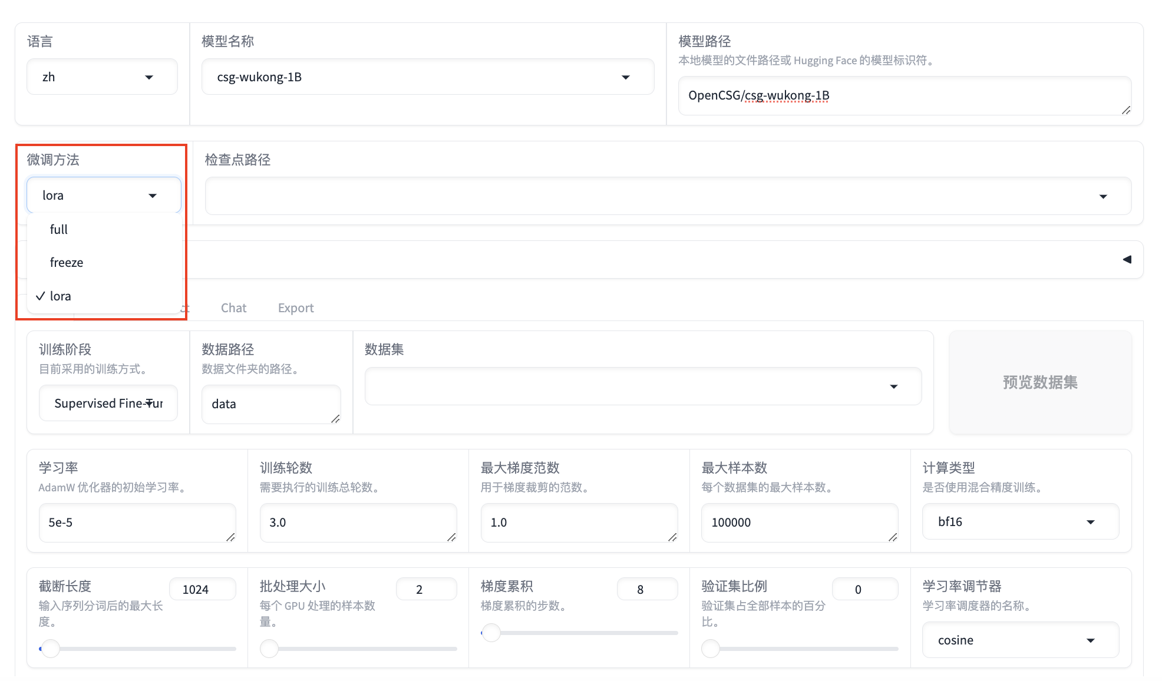Open the cosine scheduler dropdown

(1019, 640)
